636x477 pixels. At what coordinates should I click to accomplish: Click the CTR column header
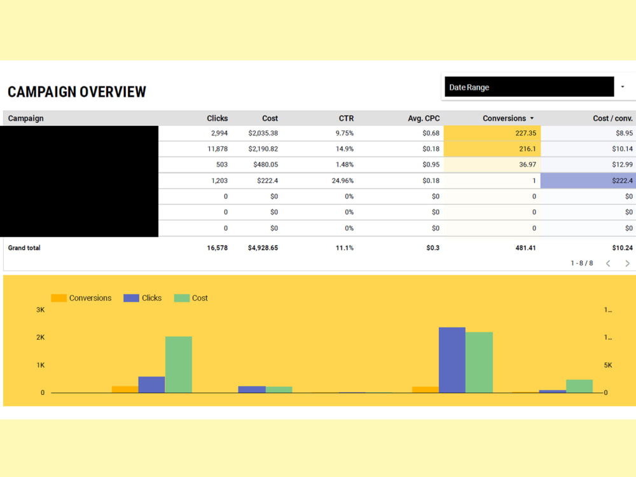click(346, 118)
